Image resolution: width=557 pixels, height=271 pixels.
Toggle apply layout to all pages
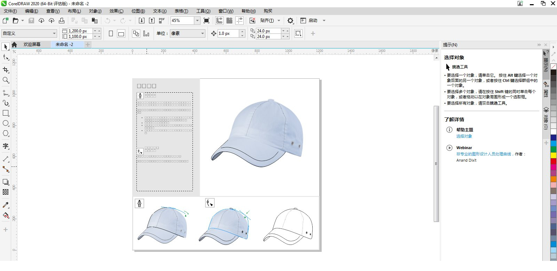136,33
